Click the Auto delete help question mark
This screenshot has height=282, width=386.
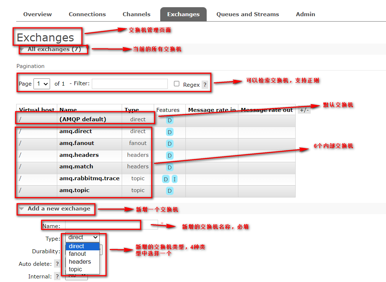[57, 264]
